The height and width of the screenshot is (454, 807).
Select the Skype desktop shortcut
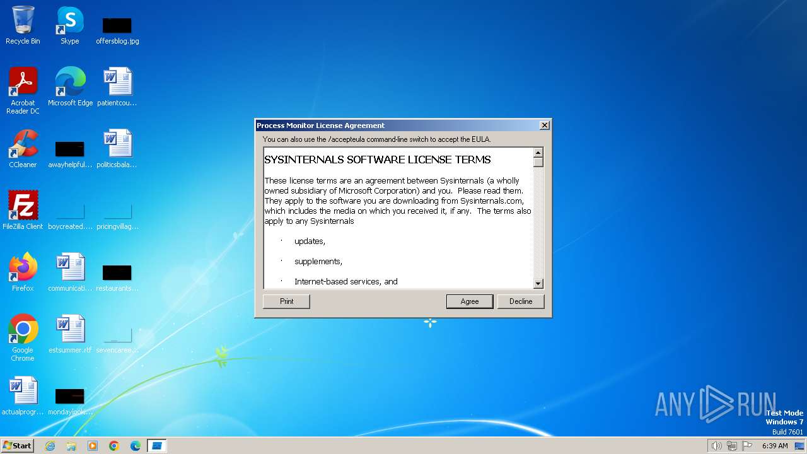pyautogui.click(x=70, y=25)
